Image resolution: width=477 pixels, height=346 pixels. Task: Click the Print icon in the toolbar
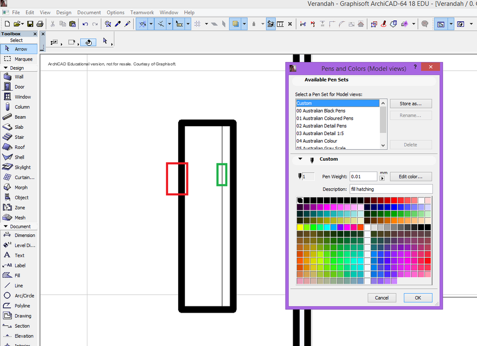(40, 24)
